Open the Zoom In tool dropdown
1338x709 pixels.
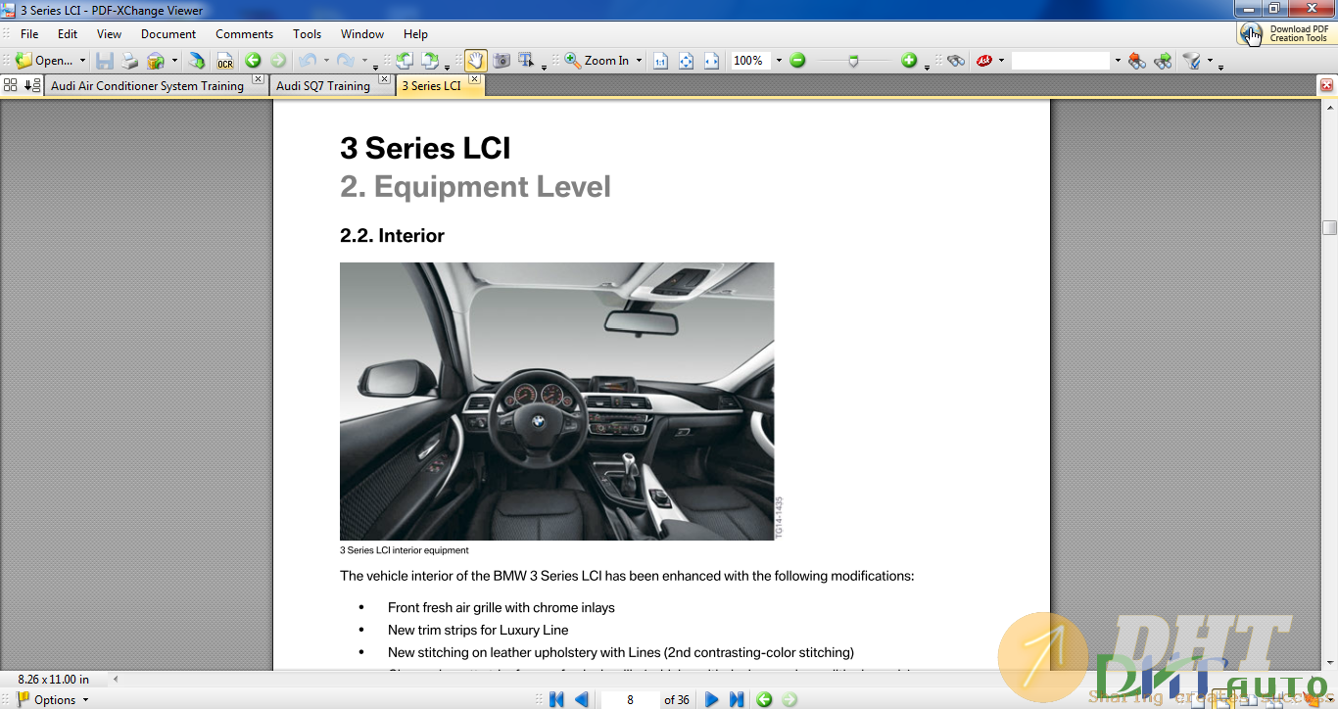point(639,61)
